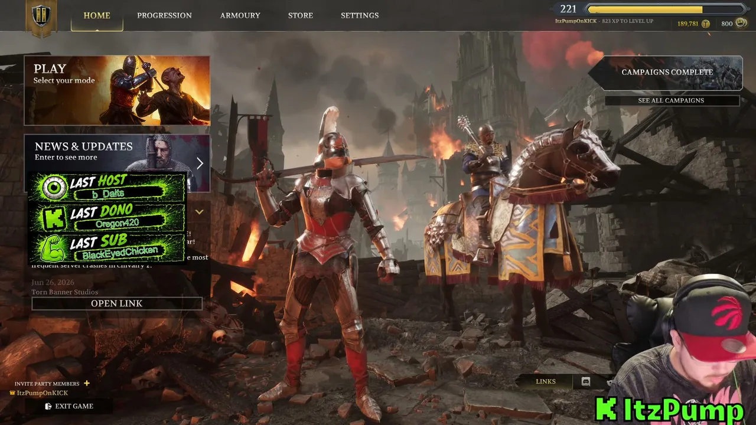
Task: Click the exit door icon beside Exit Game
Action: click(x=48, y=406)
